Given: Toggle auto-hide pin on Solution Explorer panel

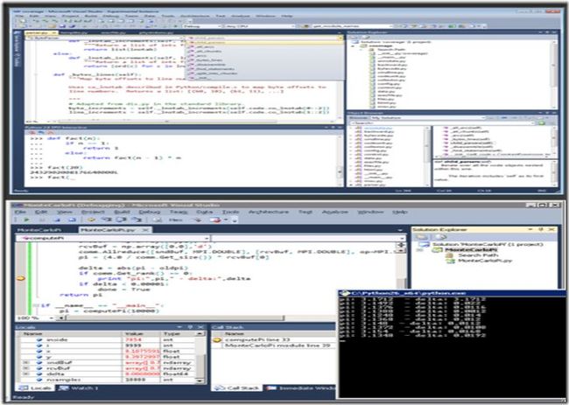Looking at the screenshot, I should click(541, 229).
